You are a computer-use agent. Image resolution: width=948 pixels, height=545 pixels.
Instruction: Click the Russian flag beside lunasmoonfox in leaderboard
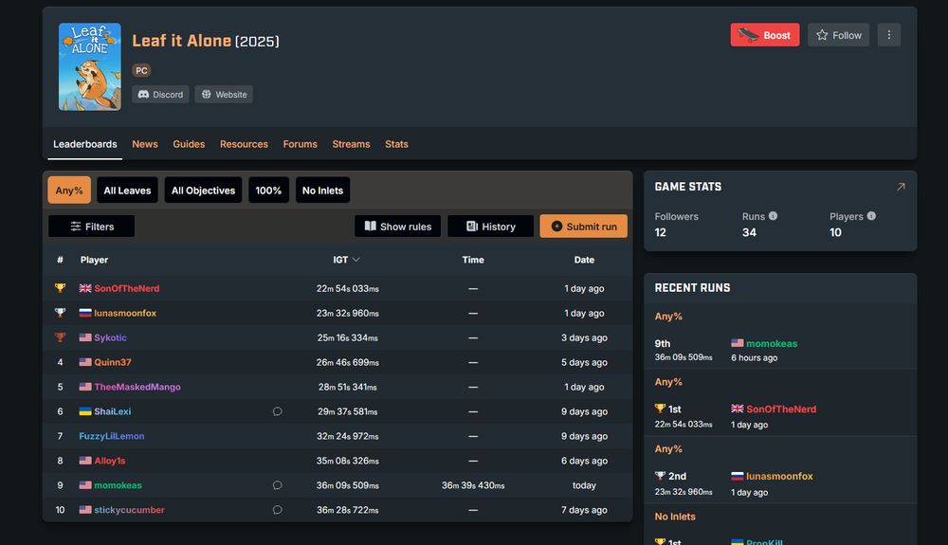[85, 313]
